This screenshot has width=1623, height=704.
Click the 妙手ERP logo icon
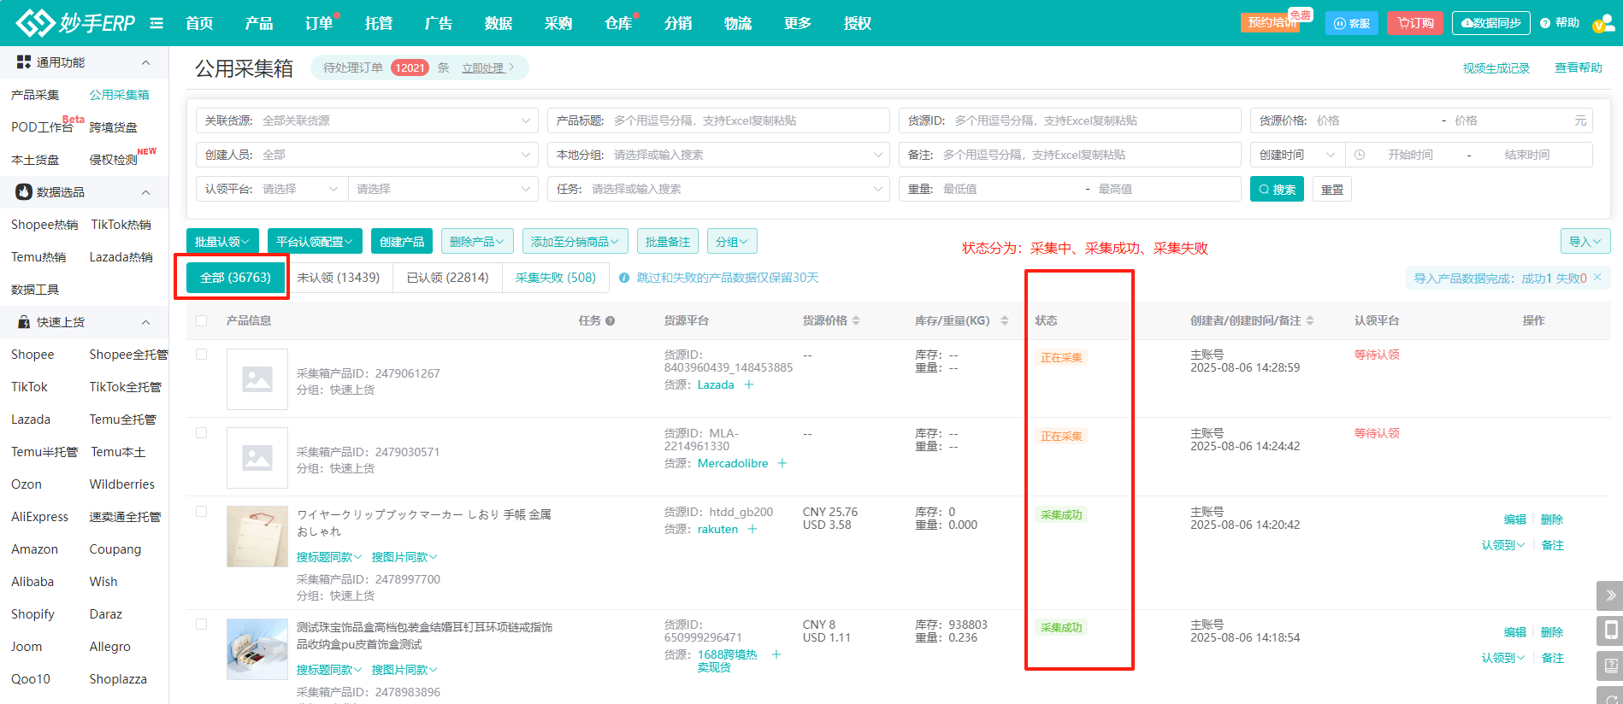pyautogui.click(x=34, y=23)
